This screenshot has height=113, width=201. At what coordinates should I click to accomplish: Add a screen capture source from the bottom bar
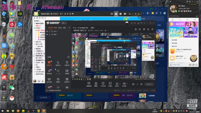point(89,84)
